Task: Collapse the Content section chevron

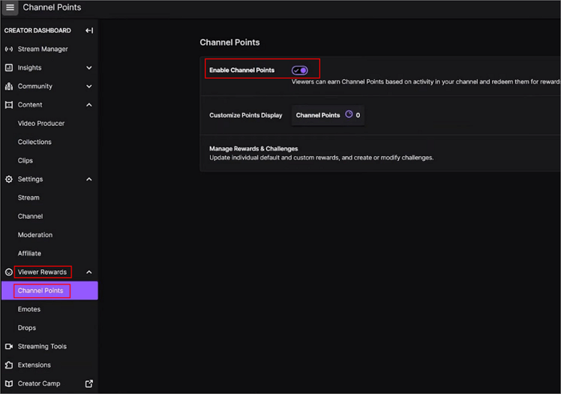Action: (89, 105)
